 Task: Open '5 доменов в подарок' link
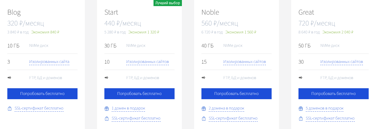324,108
